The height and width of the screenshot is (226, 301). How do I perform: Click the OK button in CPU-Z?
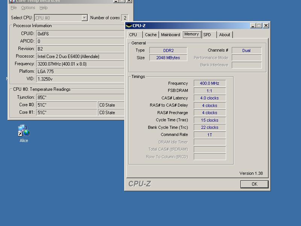(x=254, y=184)
